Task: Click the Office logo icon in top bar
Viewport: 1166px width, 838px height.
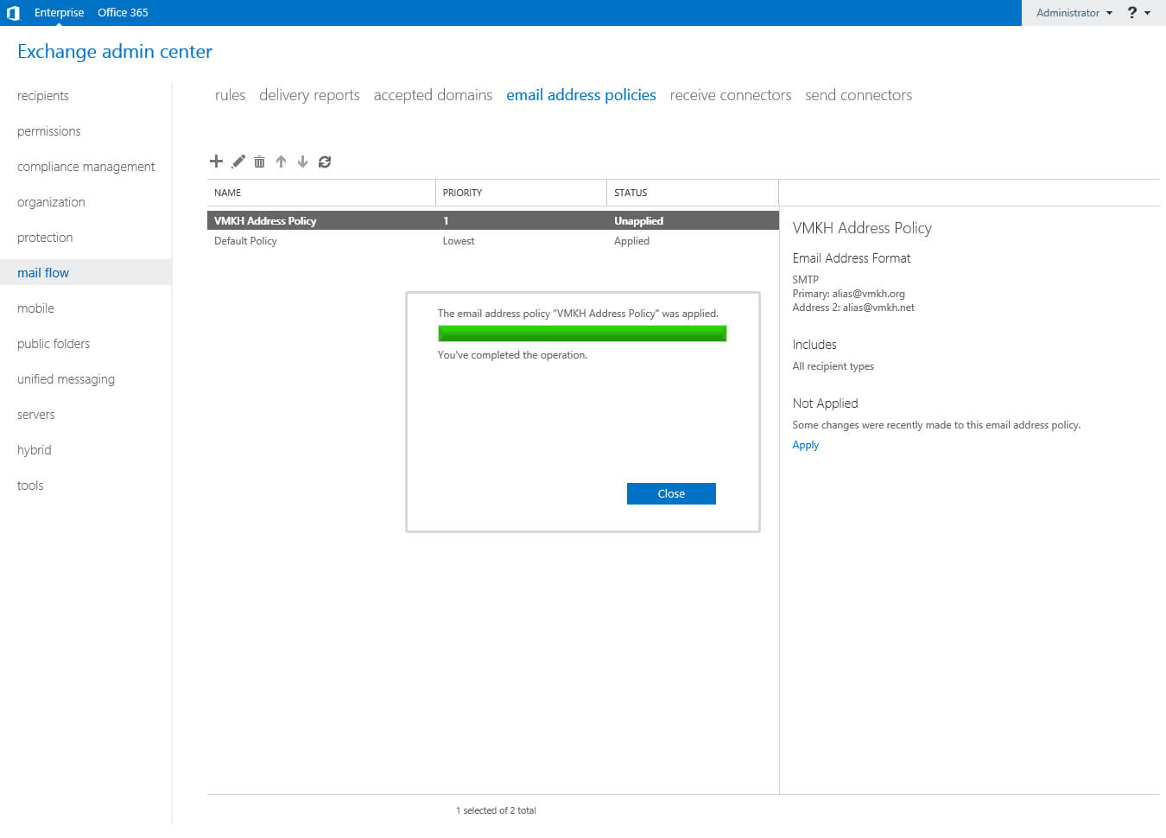Action: (13, 13)
